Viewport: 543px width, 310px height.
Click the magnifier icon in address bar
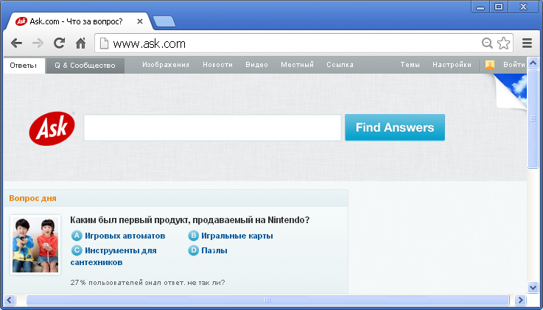[x=487, y=43]
